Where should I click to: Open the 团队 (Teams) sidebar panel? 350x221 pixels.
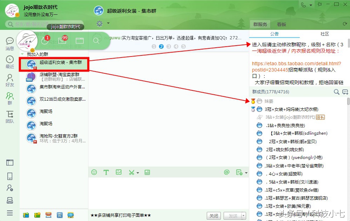pos(9,116)
